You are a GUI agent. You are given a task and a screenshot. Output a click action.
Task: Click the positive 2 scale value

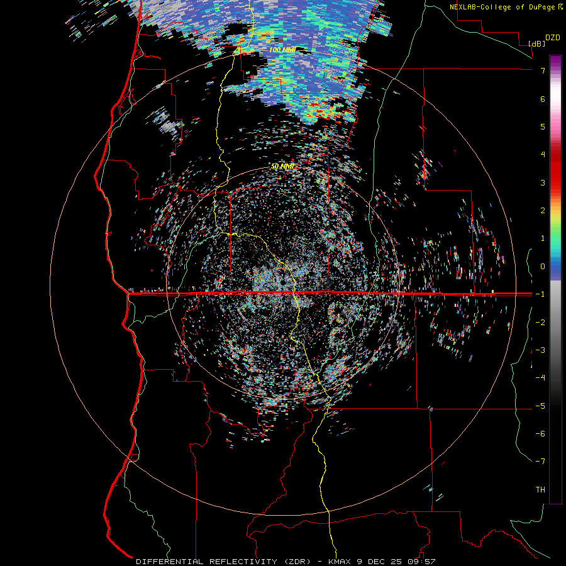click(x=543, y=211)
